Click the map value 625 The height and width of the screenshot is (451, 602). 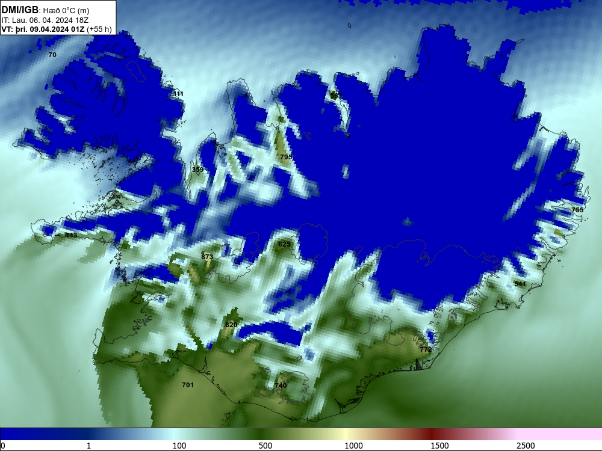(284, 244)
